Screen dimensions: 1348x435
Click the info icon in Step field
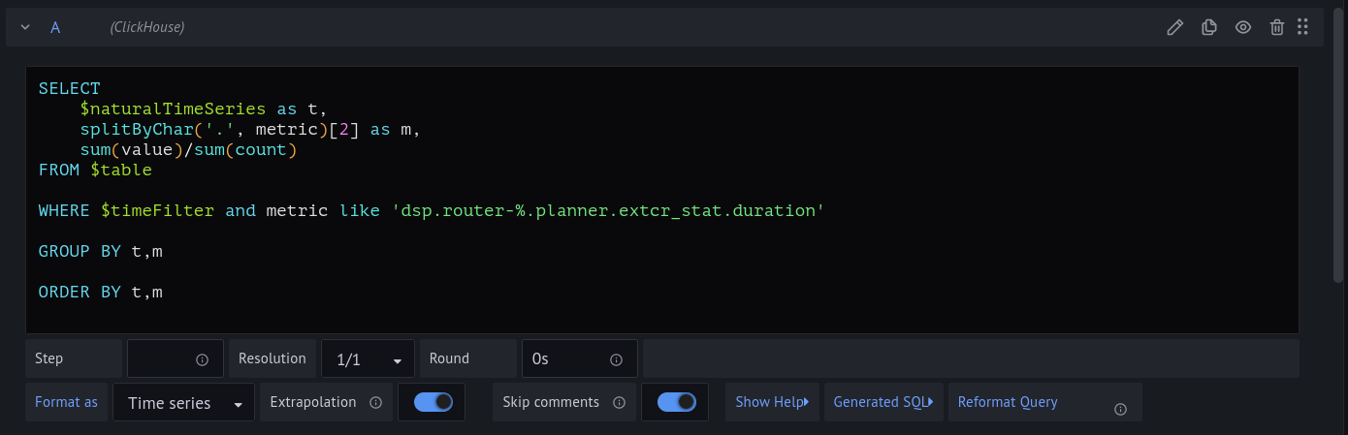(x=203, y=359)
